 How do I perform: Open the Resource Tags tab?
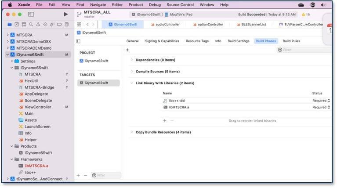pyautogui.click(x=197, y=41)
